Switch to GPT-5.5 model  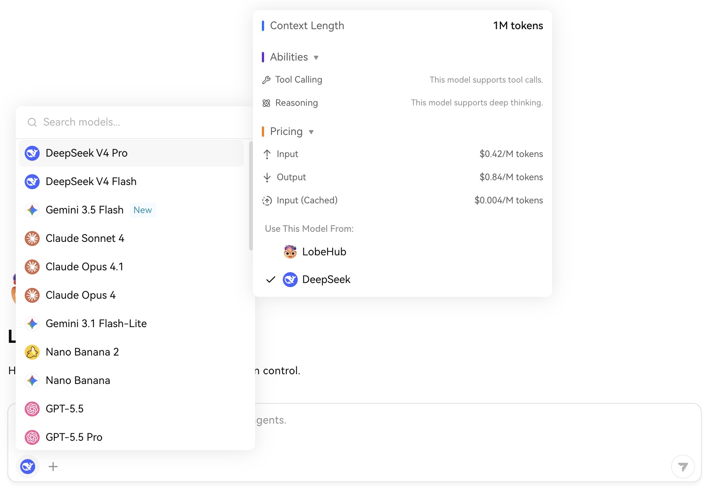click(131, 409)
